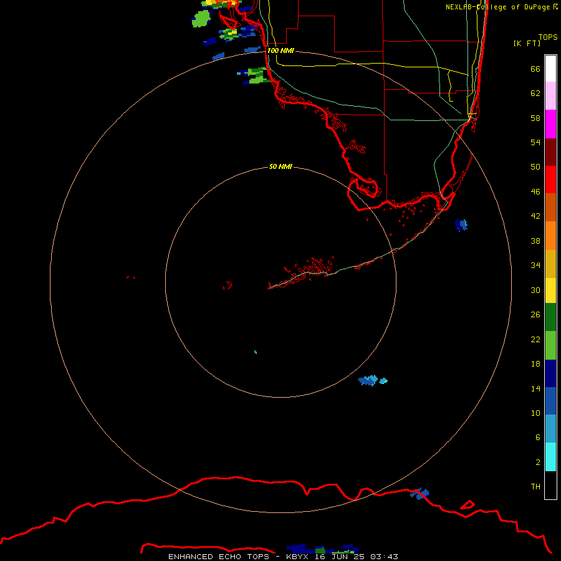Image resolution: width=561 pixels, height=561 pixels.
Task: Click the legend value '6'
Action: [x=537, y=437]
